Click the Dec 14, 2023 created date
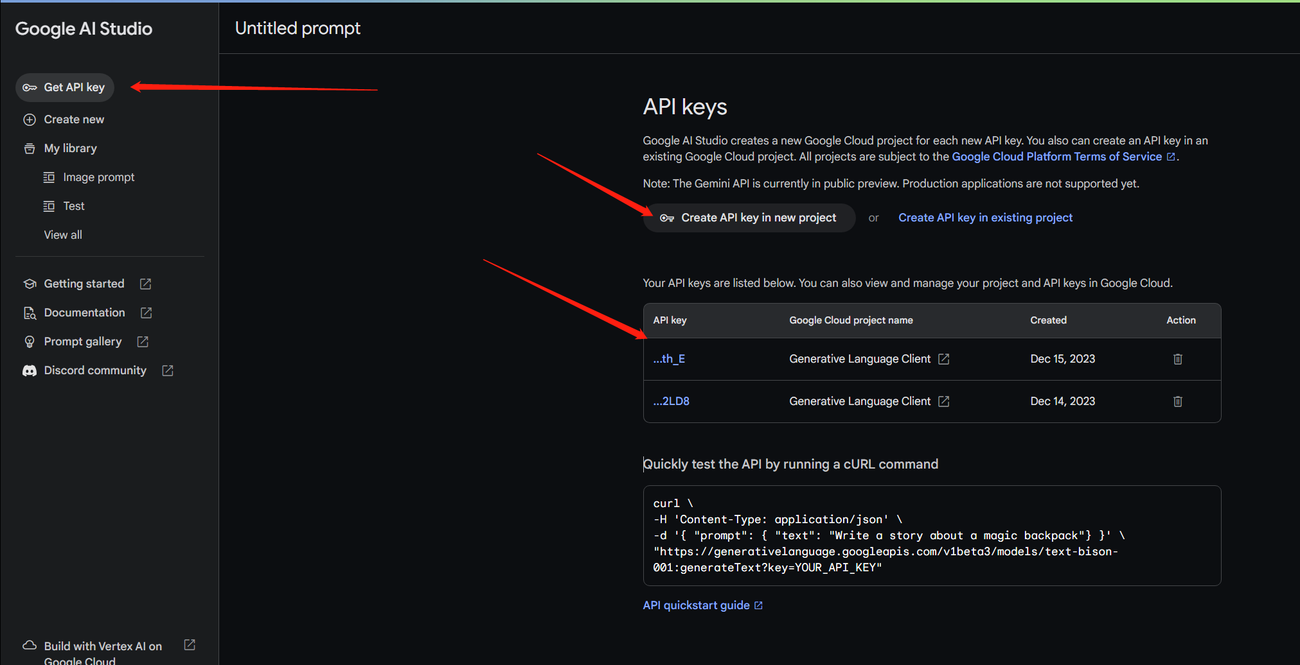The width and height of the screenshot is (1300, 665). (1063, 401)
